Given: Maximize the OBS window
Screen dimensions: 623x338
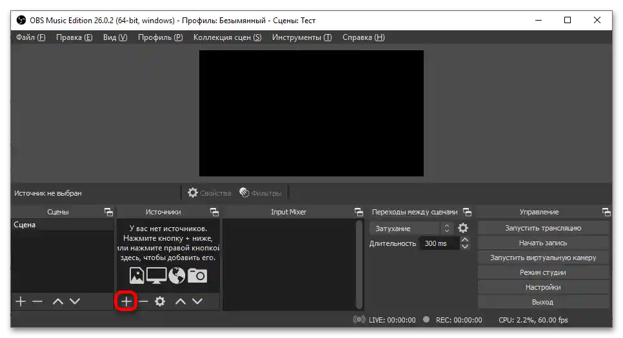Looking at the screenshot, I should tap(568, 20).
